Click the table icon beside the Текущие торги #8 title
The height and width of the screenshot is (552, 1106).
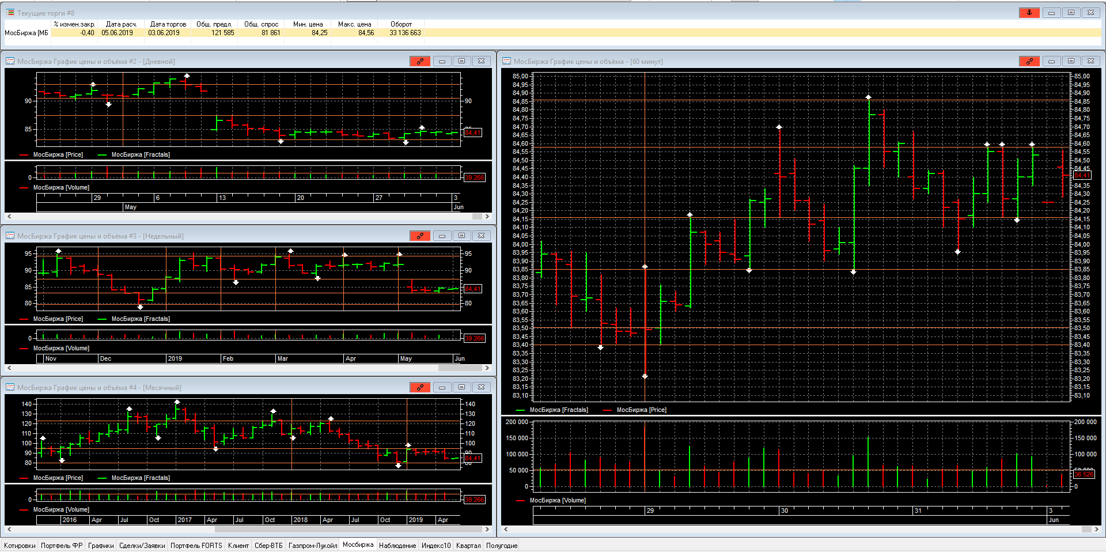(x=10, y=13)
